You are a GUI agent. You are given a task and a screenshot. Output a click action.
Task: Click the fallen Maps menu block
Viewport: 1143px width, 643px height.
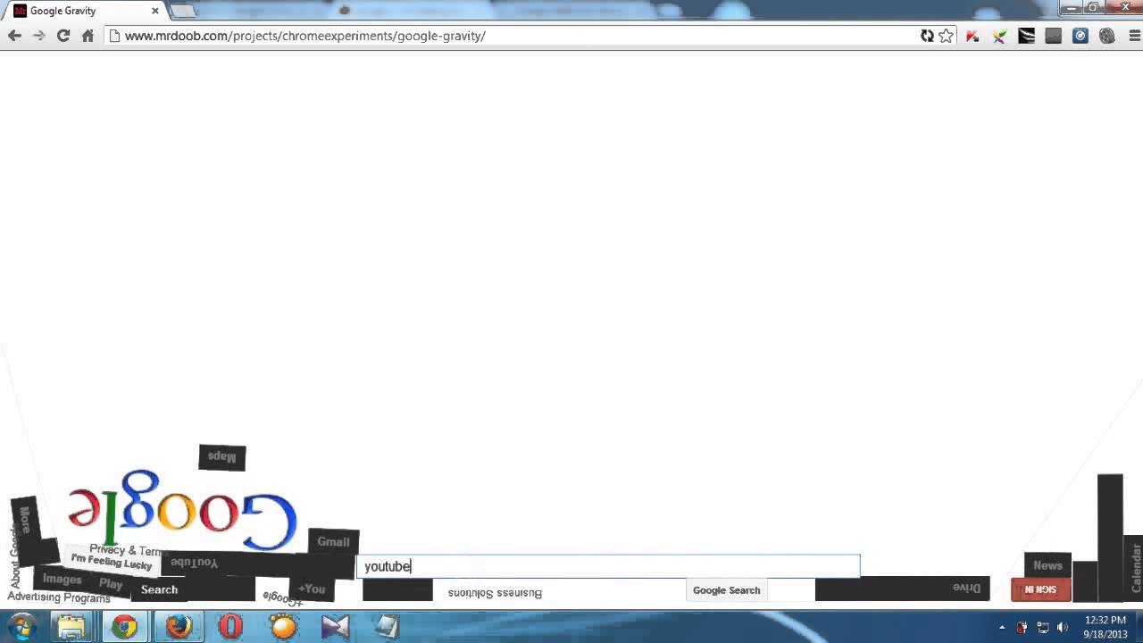click(x=221, y=456)
